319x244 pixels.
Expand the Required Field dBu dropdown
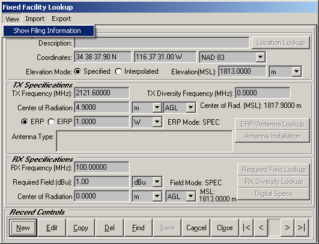click(157, 182)
